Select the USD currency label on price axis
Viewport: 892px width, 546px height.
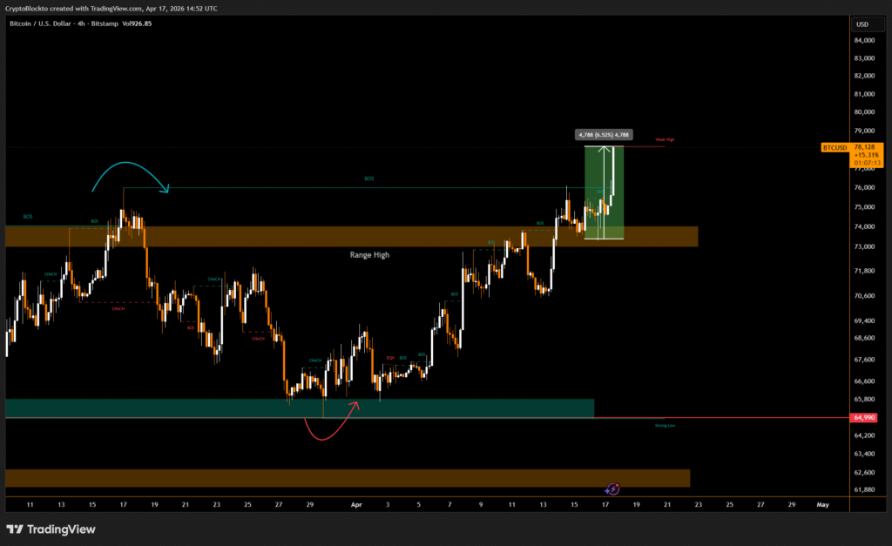pyautogui.click(x=862, y=24)
